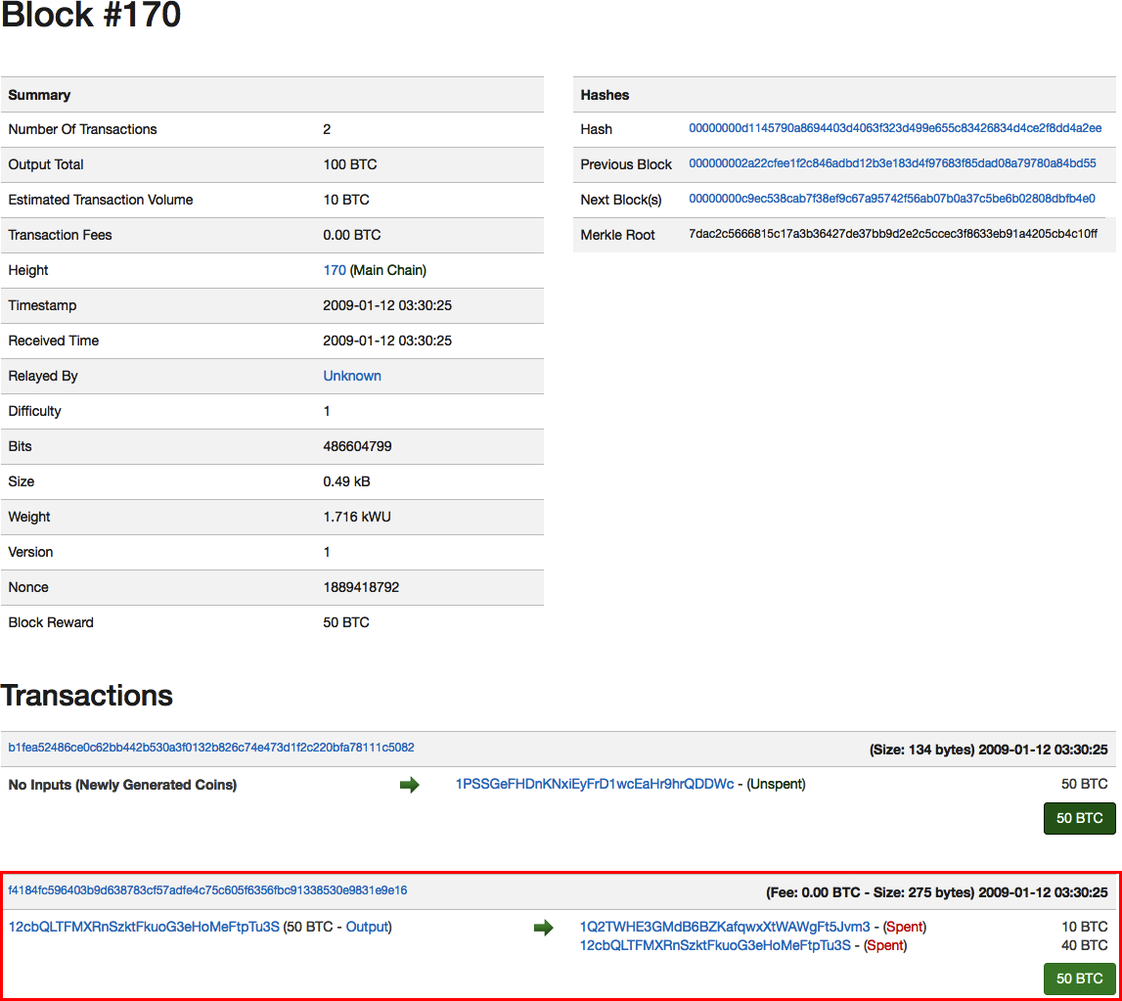Click the input address 12cbQLTF left of the arrow
This screenshot has width=1122, height=1001.
pyautogui.click(x=144, y=927)
